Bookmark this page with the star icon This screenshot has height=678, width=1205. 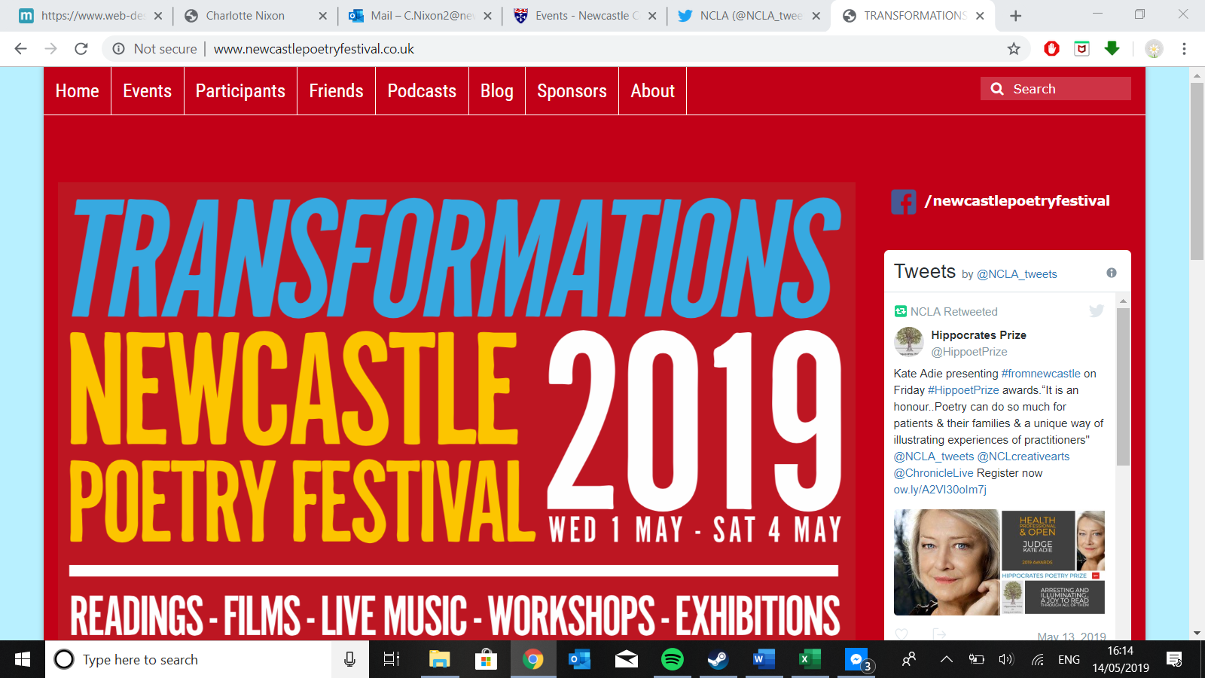(1014, 49)
